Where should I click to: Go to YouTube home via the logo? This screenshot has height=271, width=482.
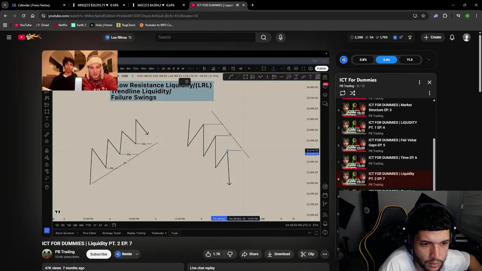tap(30, 37)
